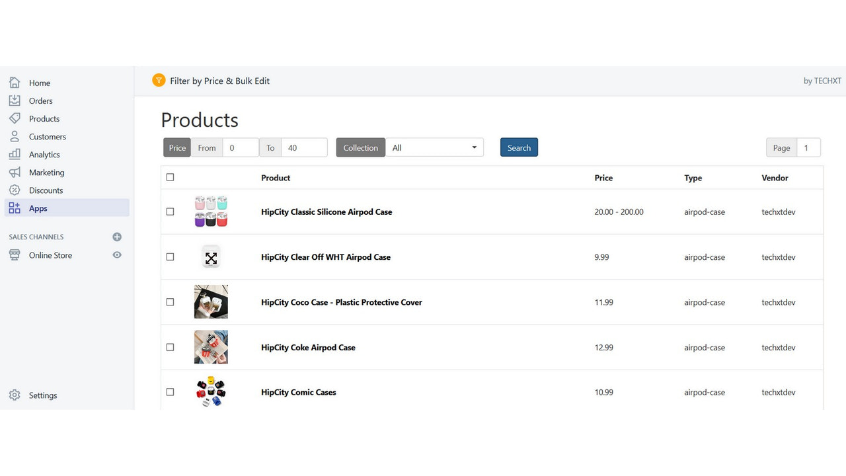
Task: Open the HipCity Comic Cases thumbnail
Action: [x=210, y=391]
